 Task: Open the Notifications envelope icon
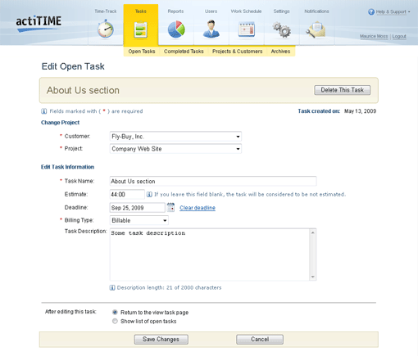316,29
